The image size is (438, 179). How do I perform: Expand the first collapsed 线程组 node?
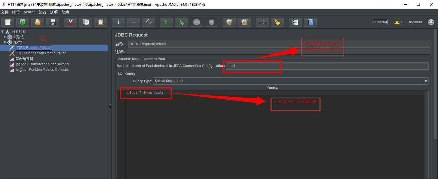click(x=5, y=37)
